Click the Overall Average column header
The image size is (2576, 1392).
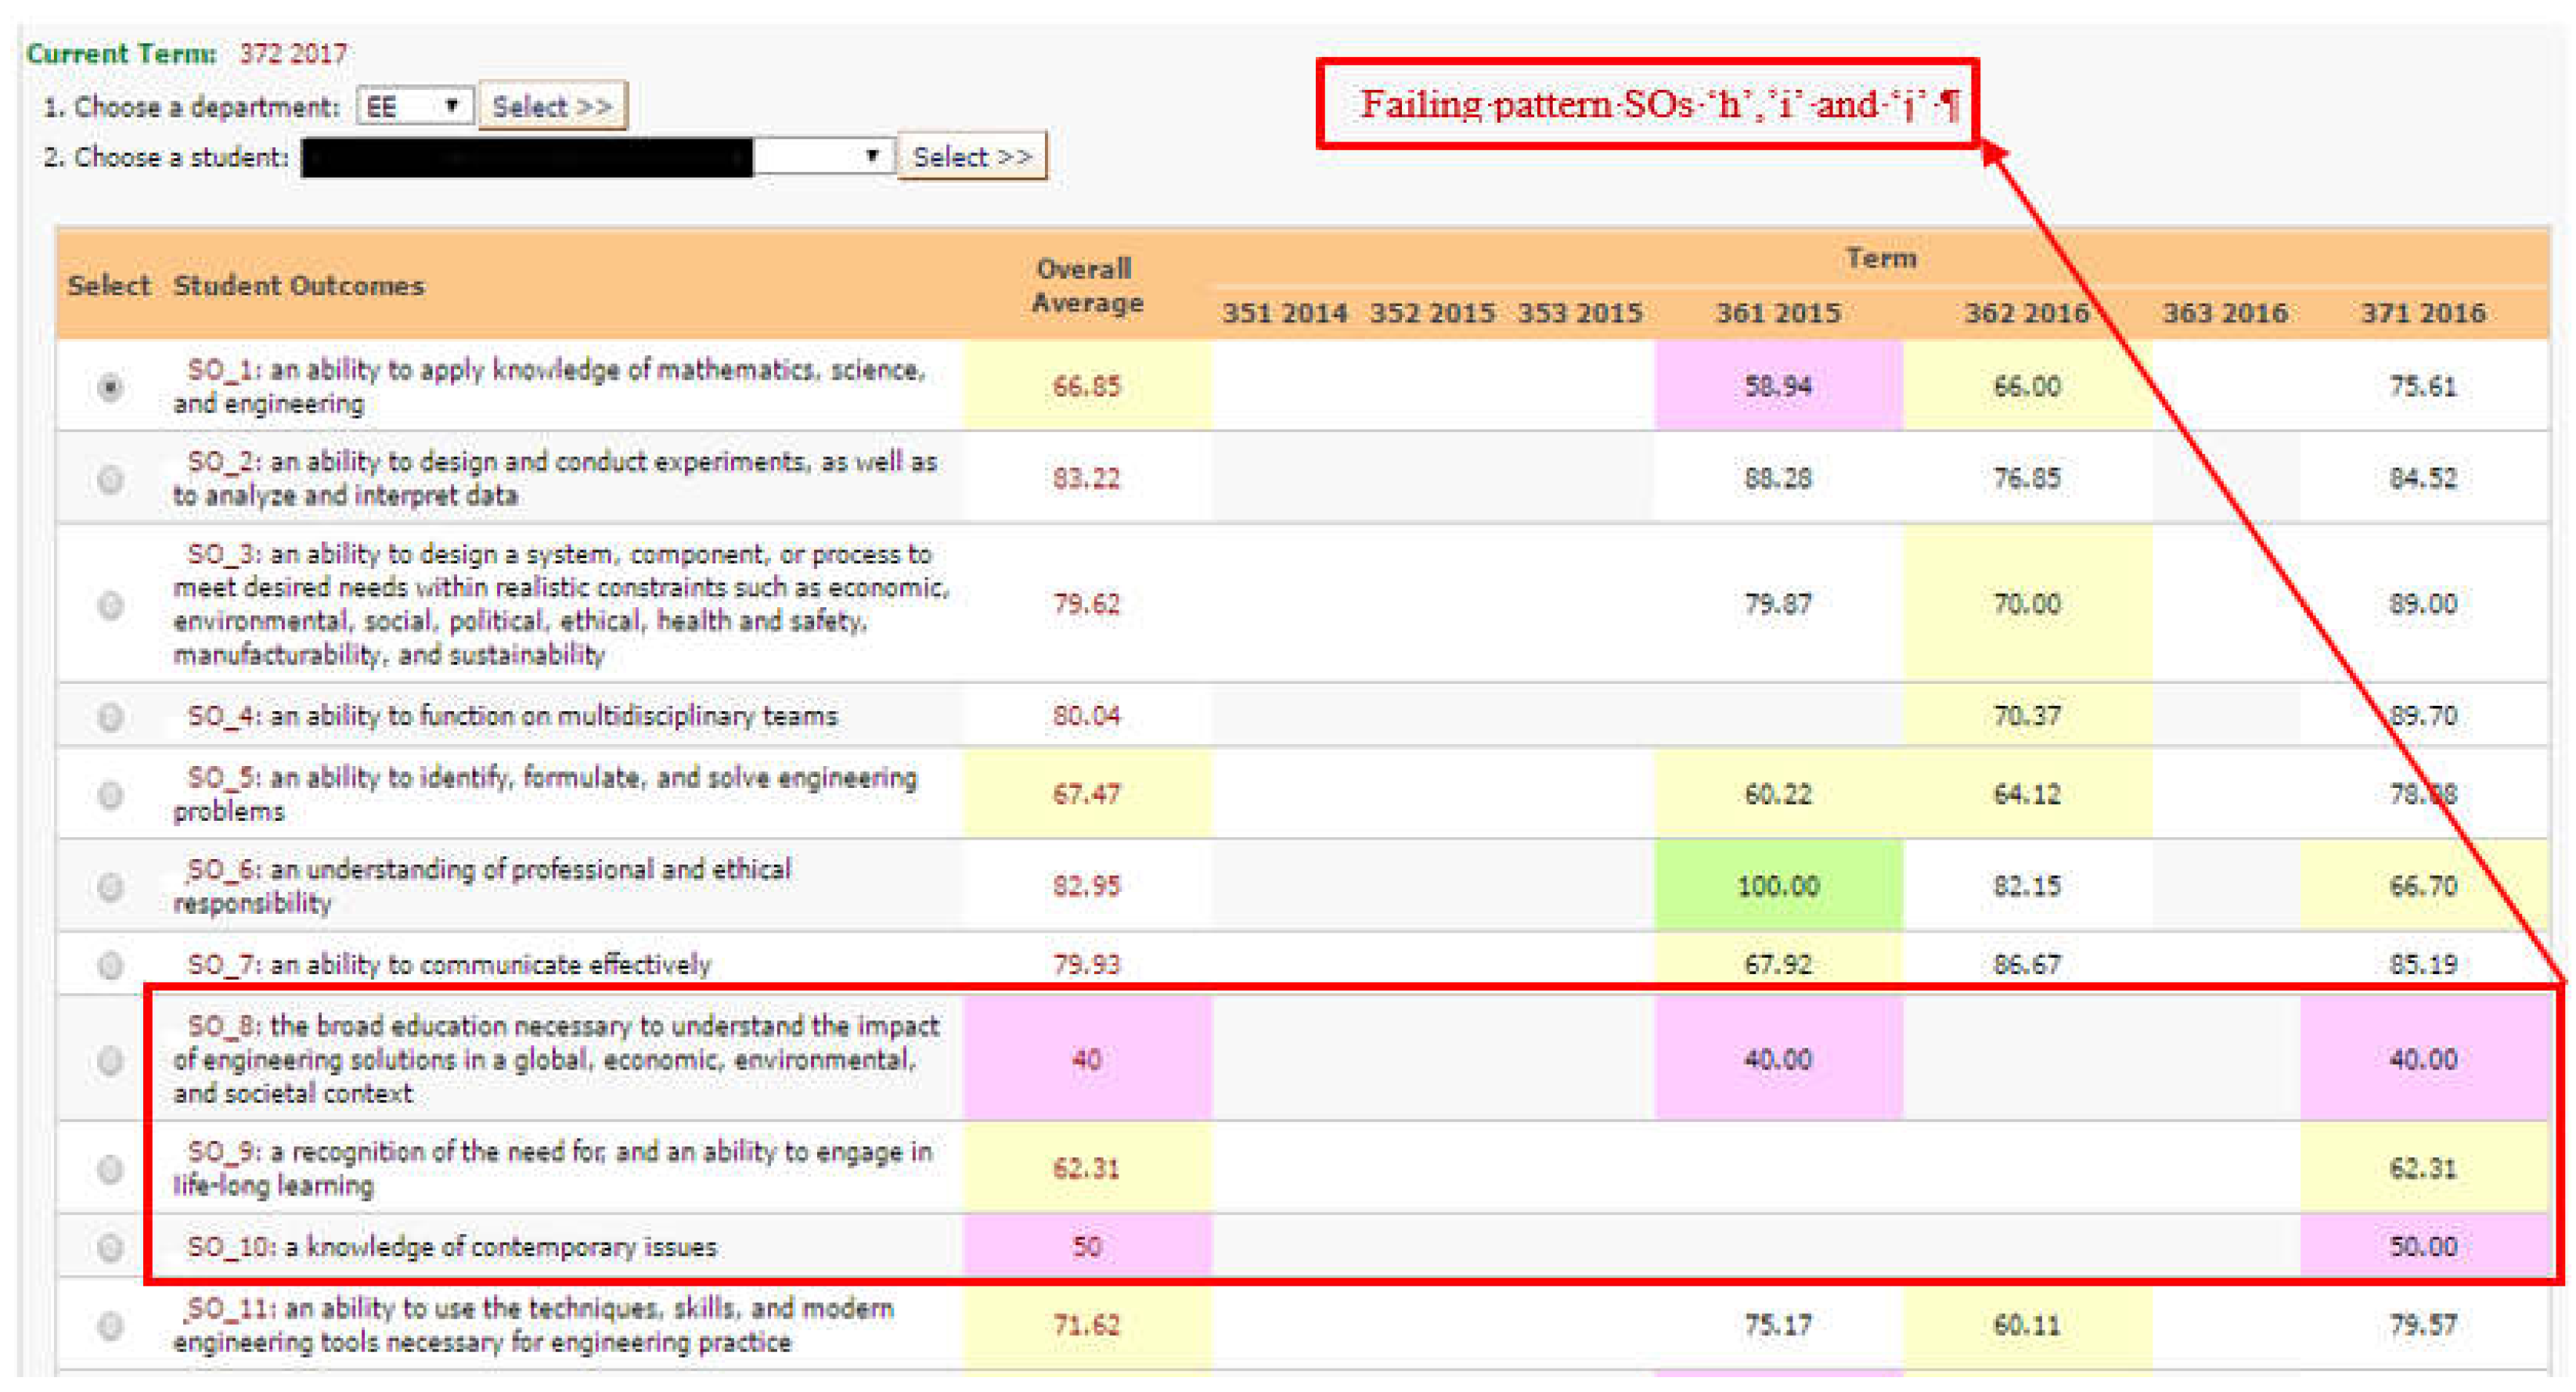point(1085,288)
